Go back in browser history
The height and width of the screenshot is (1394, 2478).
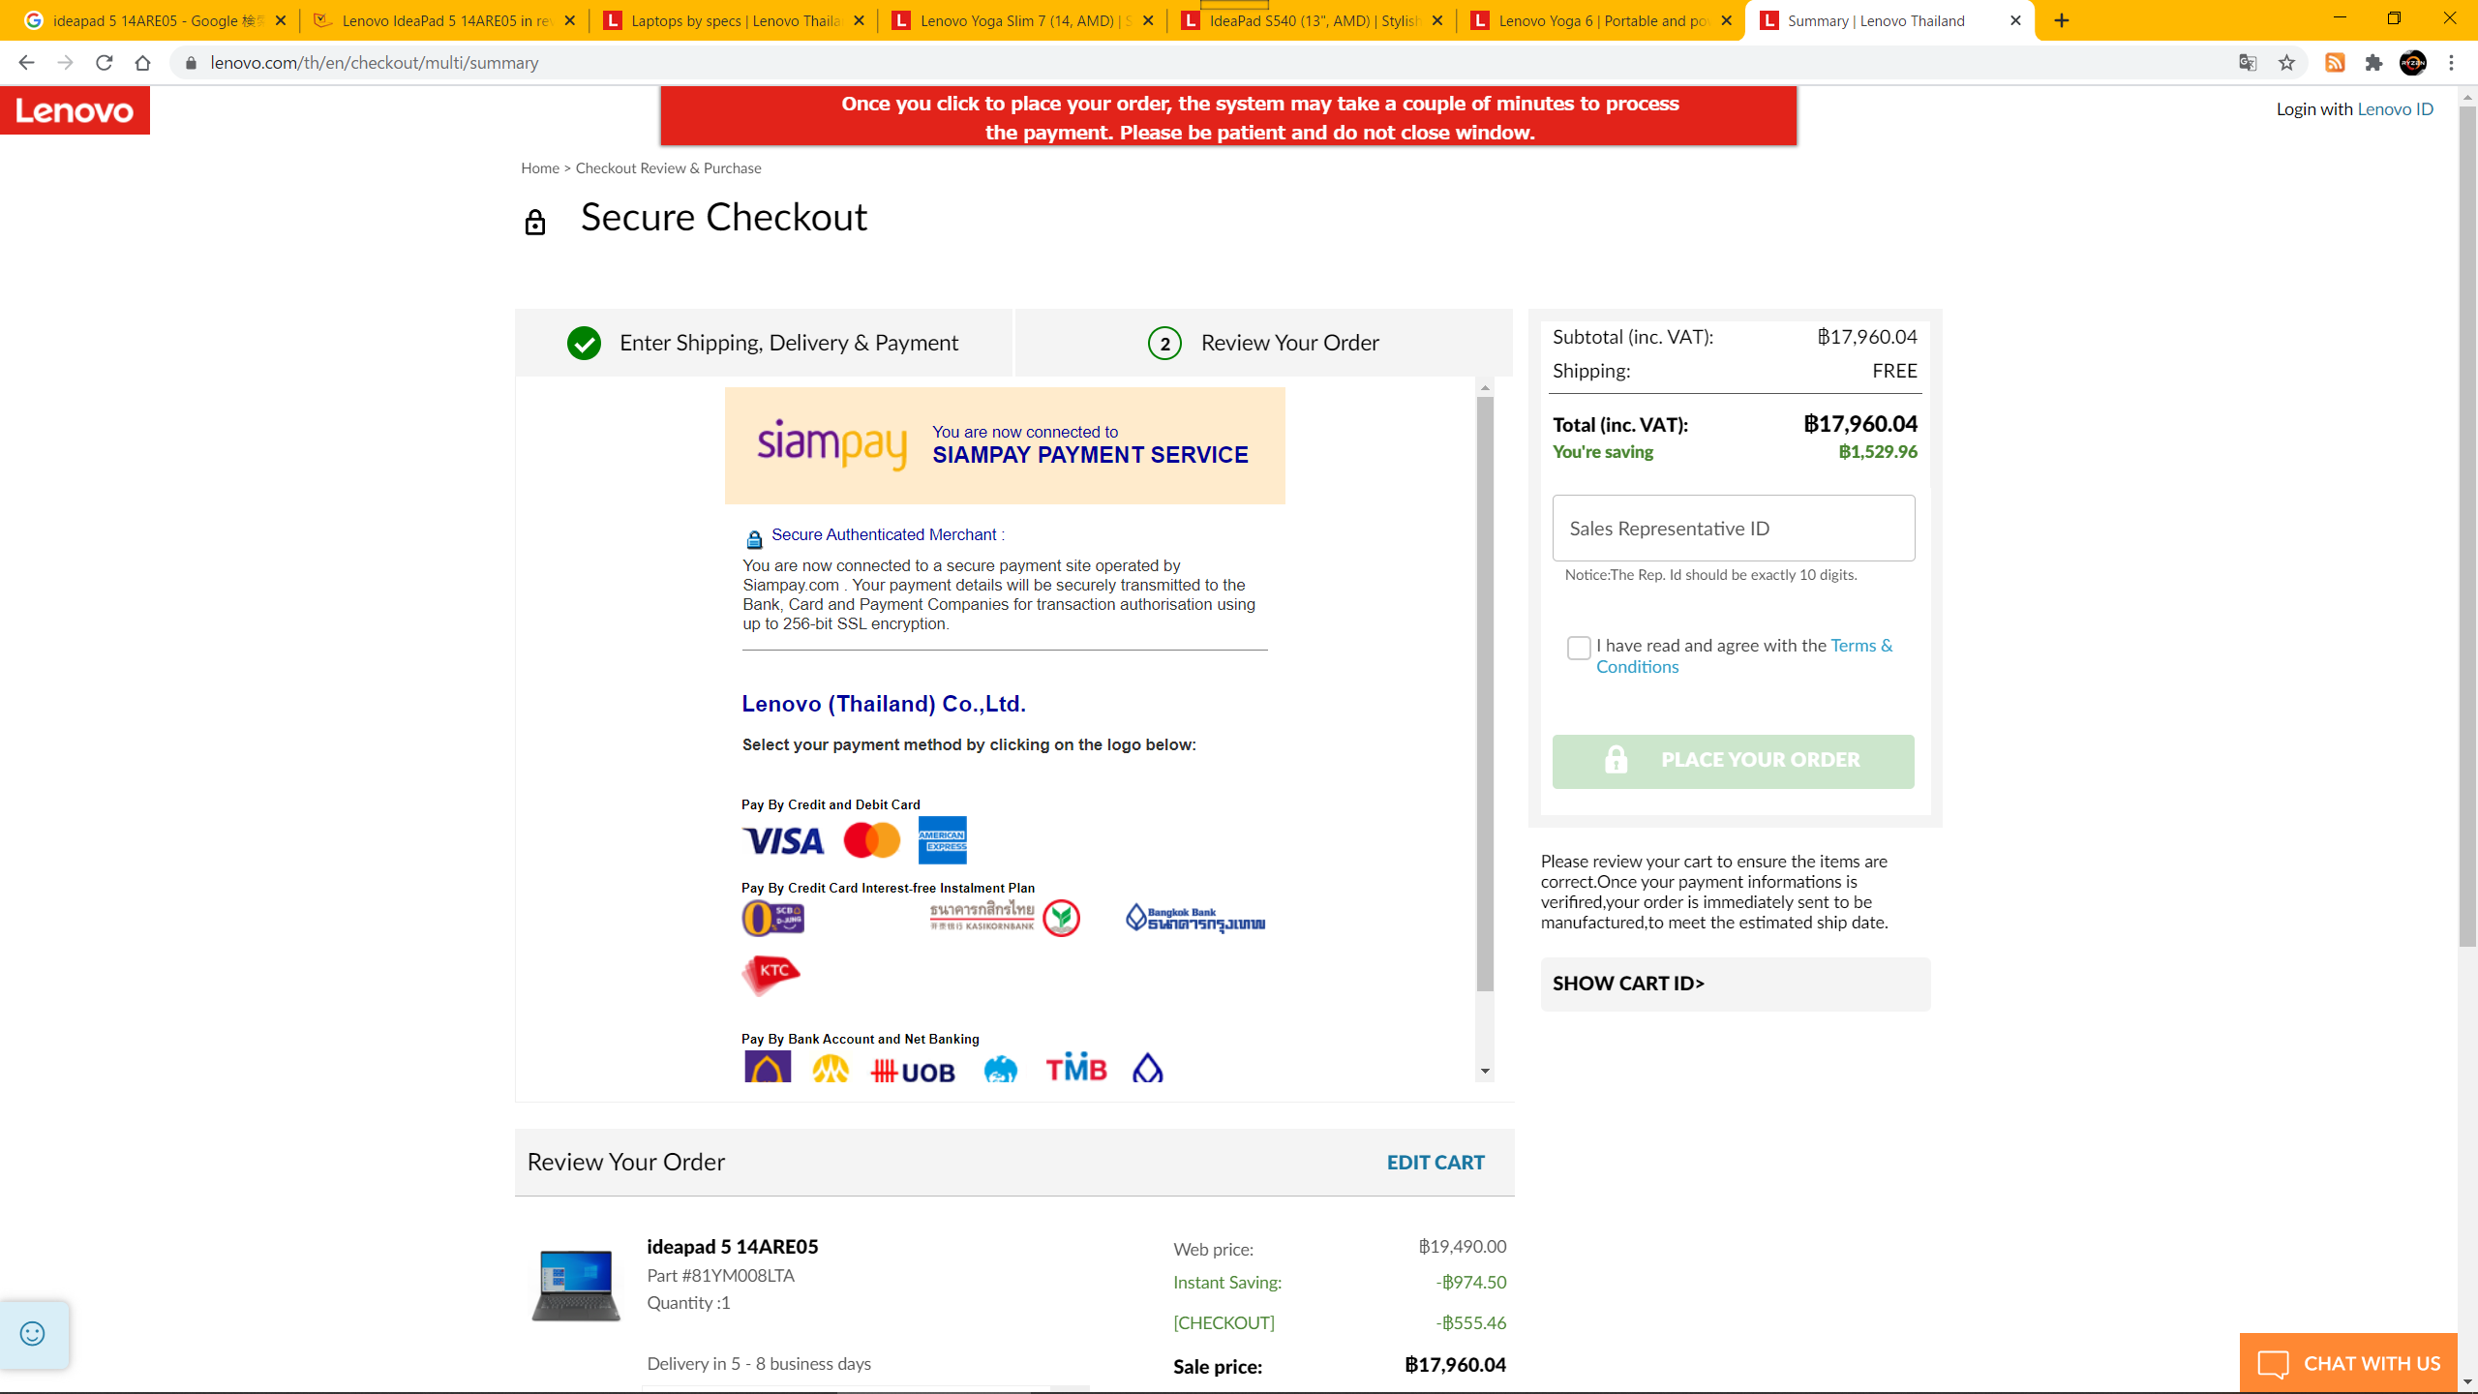pyautogui.click(x=26, y=63)
